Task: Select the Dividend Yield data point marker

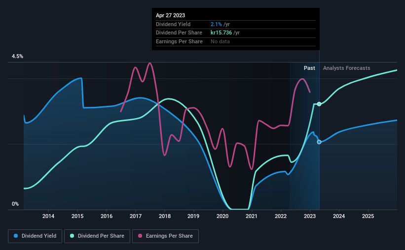Action: point(319,142)
